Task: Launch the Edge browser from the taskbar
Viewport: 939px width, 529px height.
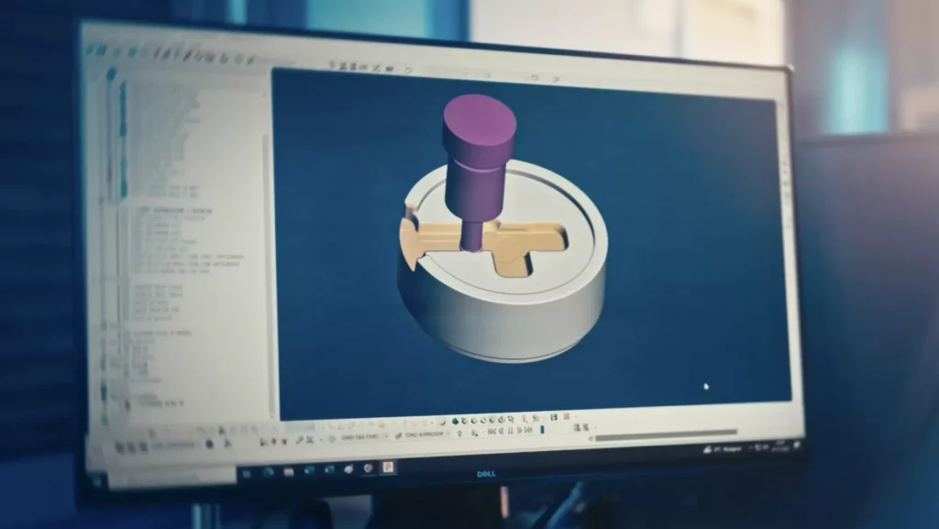Action: coord(309,470)
